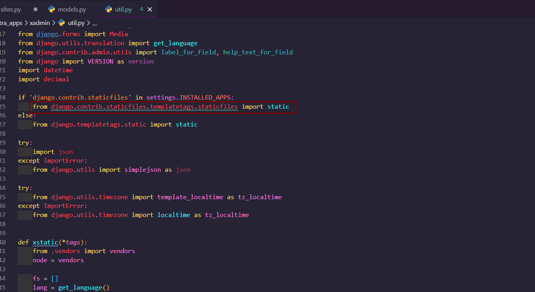
Task: Click the Python icon on the models.py tab
Action: 51,9
